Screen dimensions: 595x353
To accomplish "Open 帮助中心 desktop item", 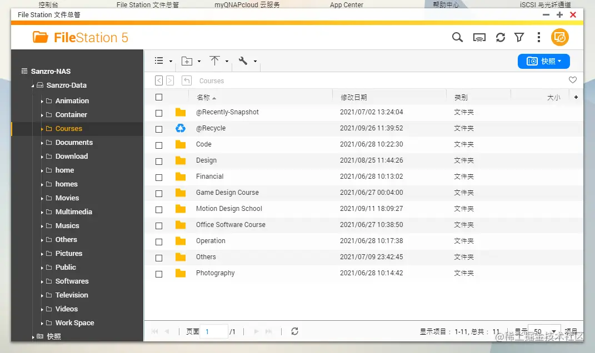I will [446, 4].
